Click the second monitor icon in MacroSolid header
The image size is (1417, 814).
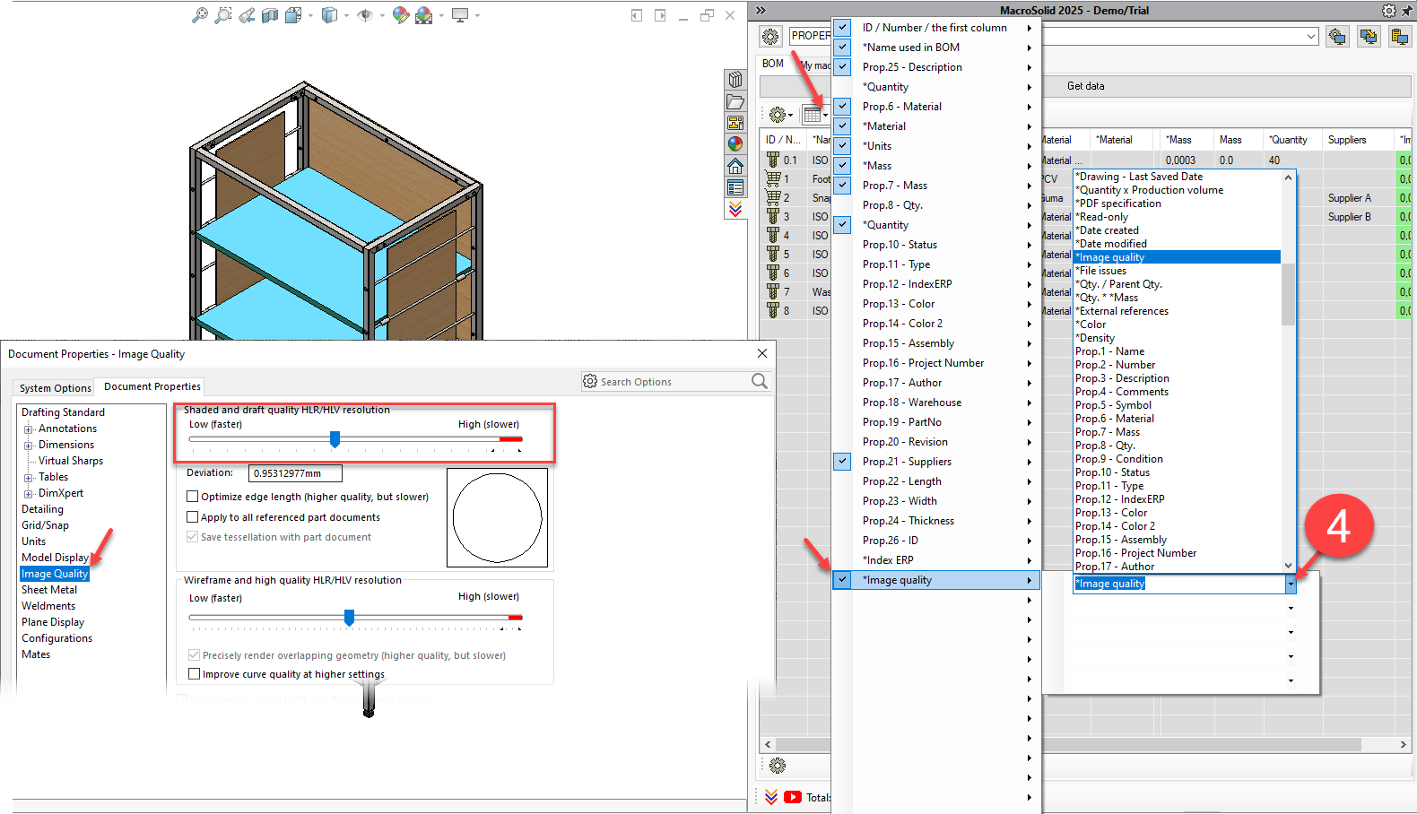click(x=1369, y=37)
